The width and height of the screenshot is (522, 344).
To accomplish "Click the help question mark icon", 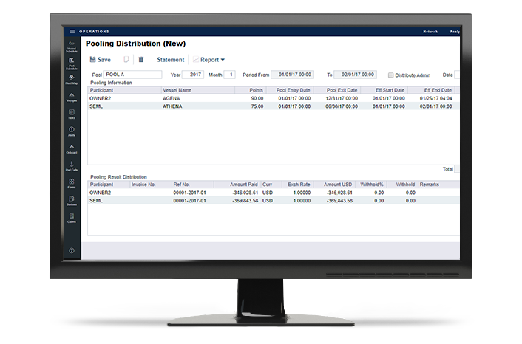I will coord(72,250).
